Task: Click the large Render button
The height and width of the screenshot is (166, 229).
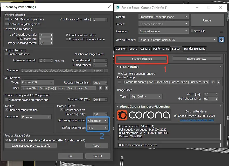Action: (x=207, y=20)
